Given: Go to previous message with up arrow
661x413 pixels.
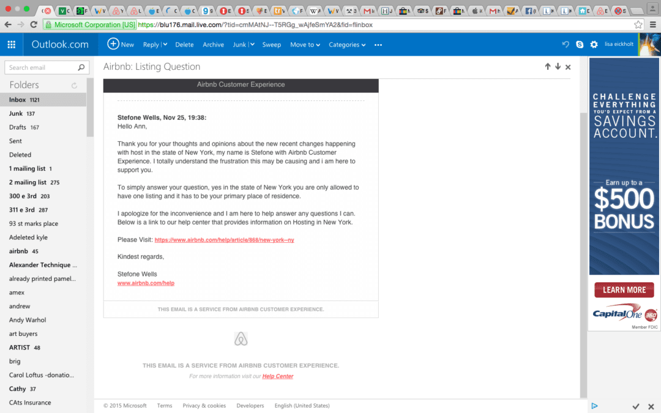Looking at the screenshot, I should 548,67.
